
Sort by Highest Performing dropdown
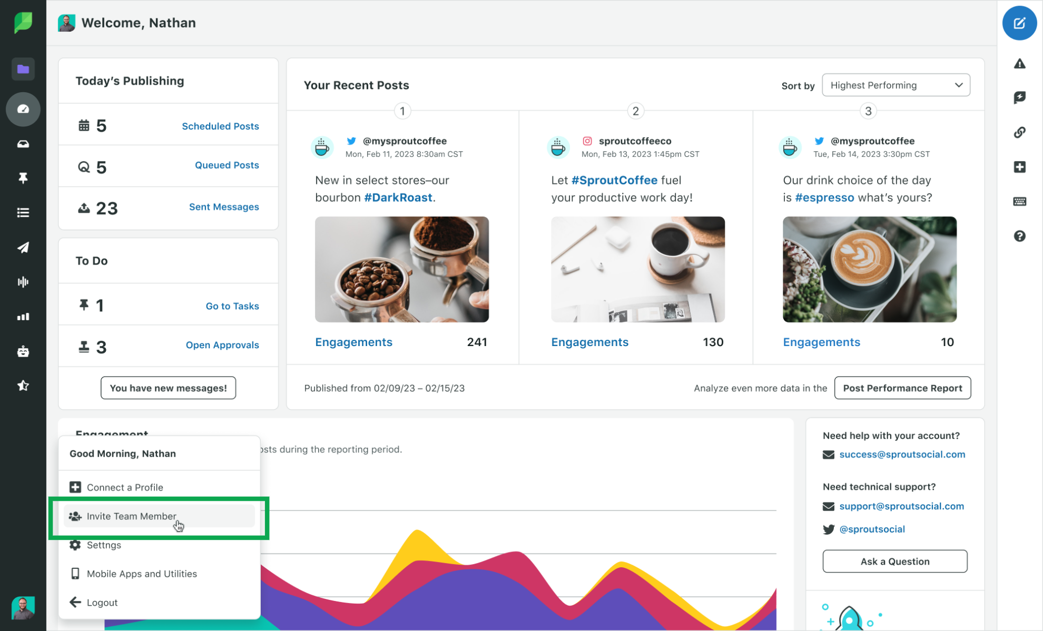(896, 84)
